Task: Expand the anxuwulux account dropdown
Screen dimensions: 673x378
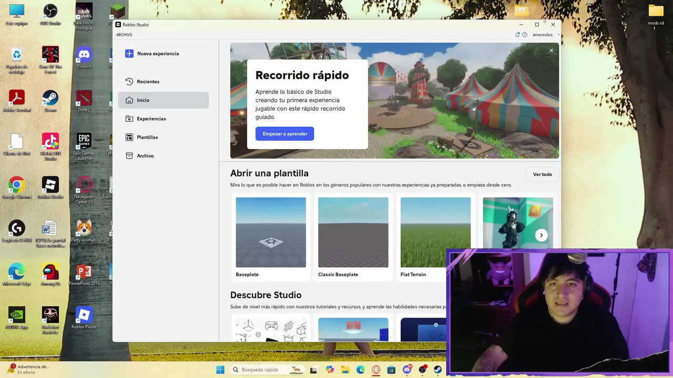Action: click(x=545, y=35)
